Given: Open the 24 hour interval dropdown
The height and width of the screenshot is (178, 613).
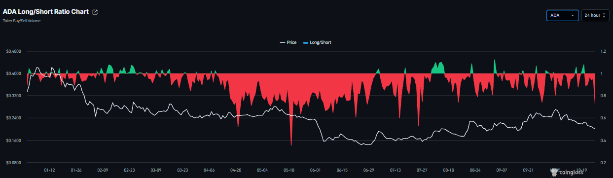Looking at the screenshot, I should point(595,16).
